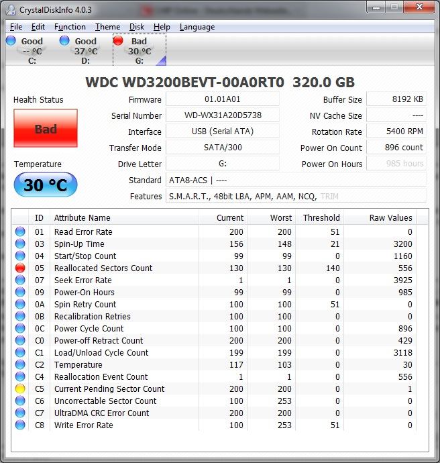Open the Theme menu
Screen dimensions: 440x463
(x=108, y=27)
